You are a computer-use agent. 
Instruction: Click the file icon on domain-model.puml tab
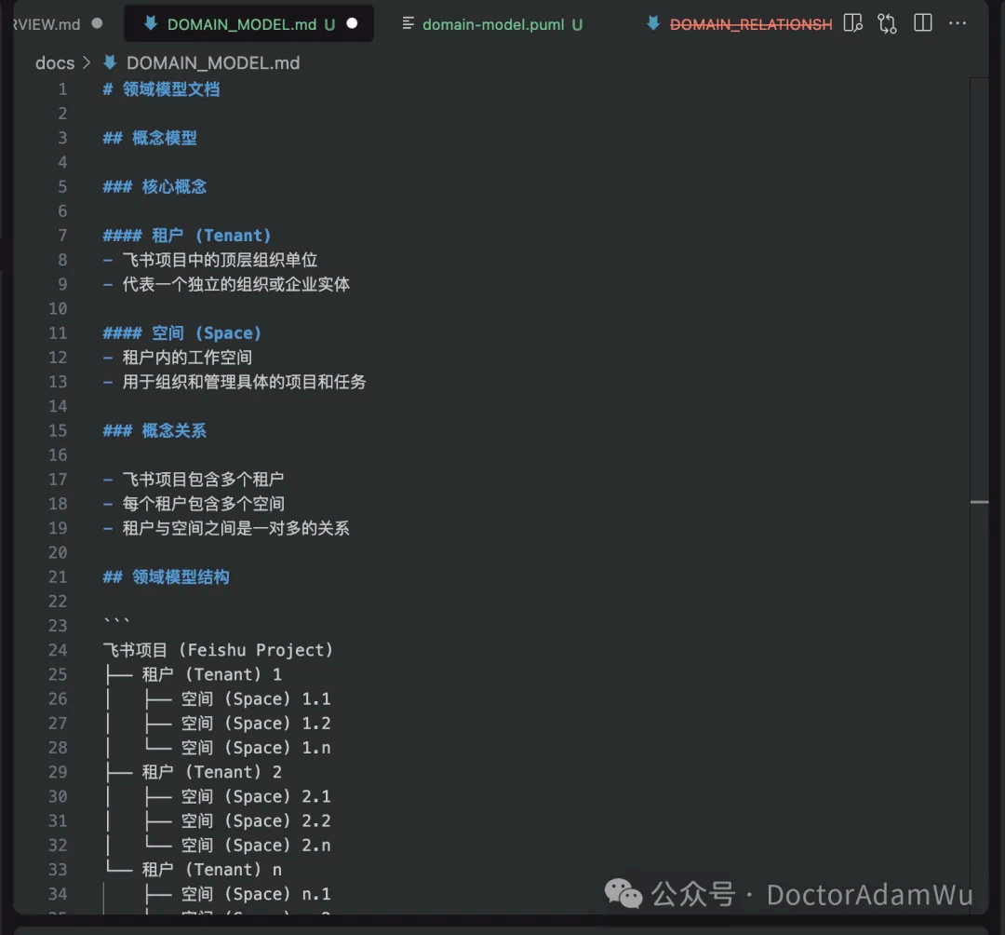(408, 23)
